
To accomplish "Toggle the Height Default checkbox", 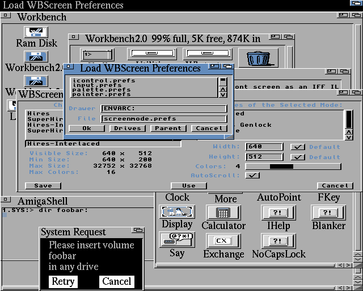I will click(298, 157).
